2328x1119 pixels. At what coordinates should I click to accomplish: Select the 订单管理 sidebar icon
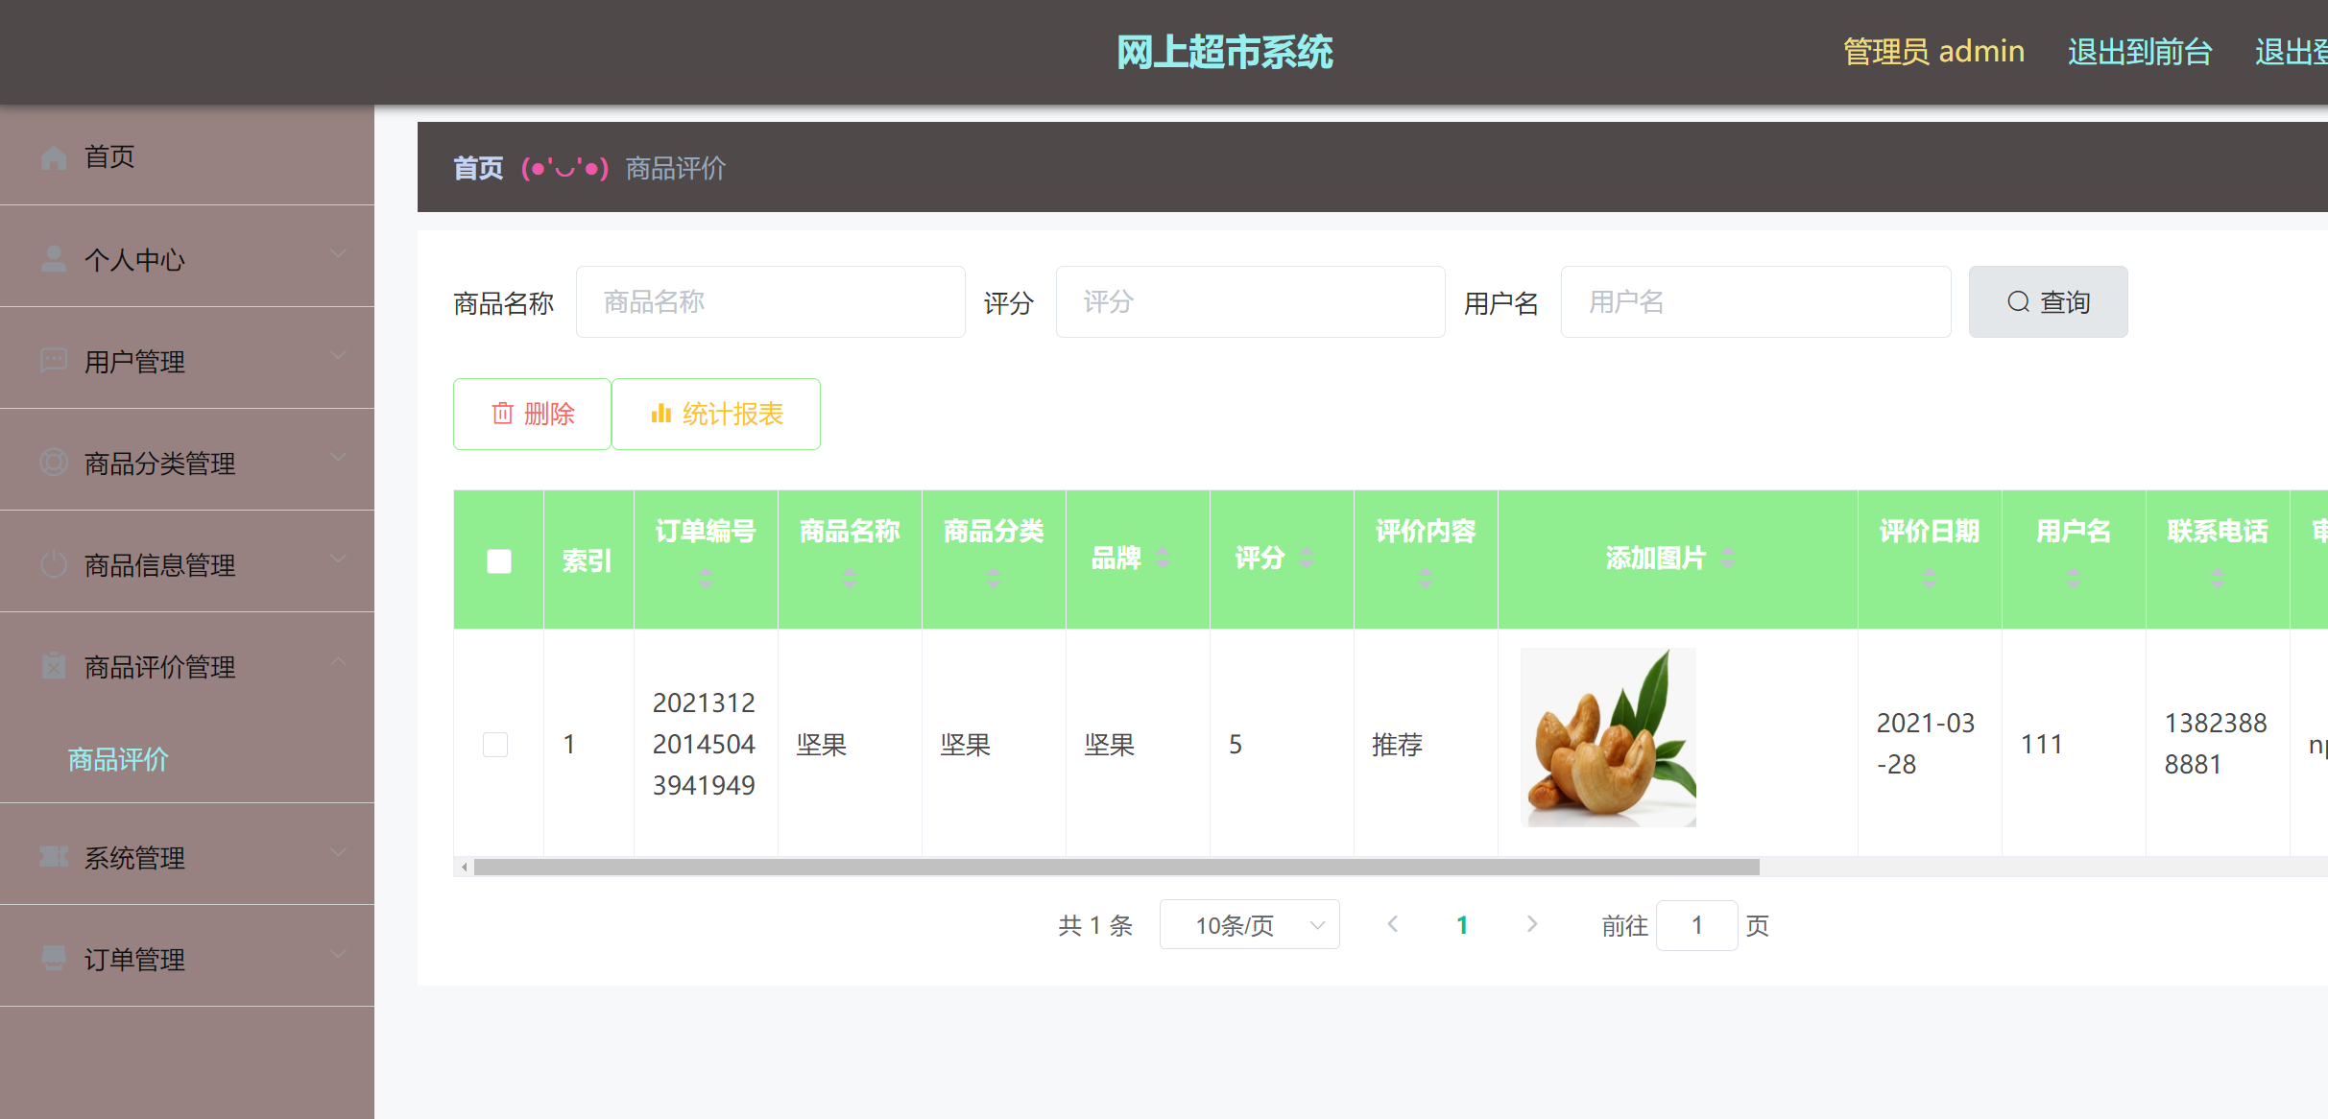click(x=52, y=960)
